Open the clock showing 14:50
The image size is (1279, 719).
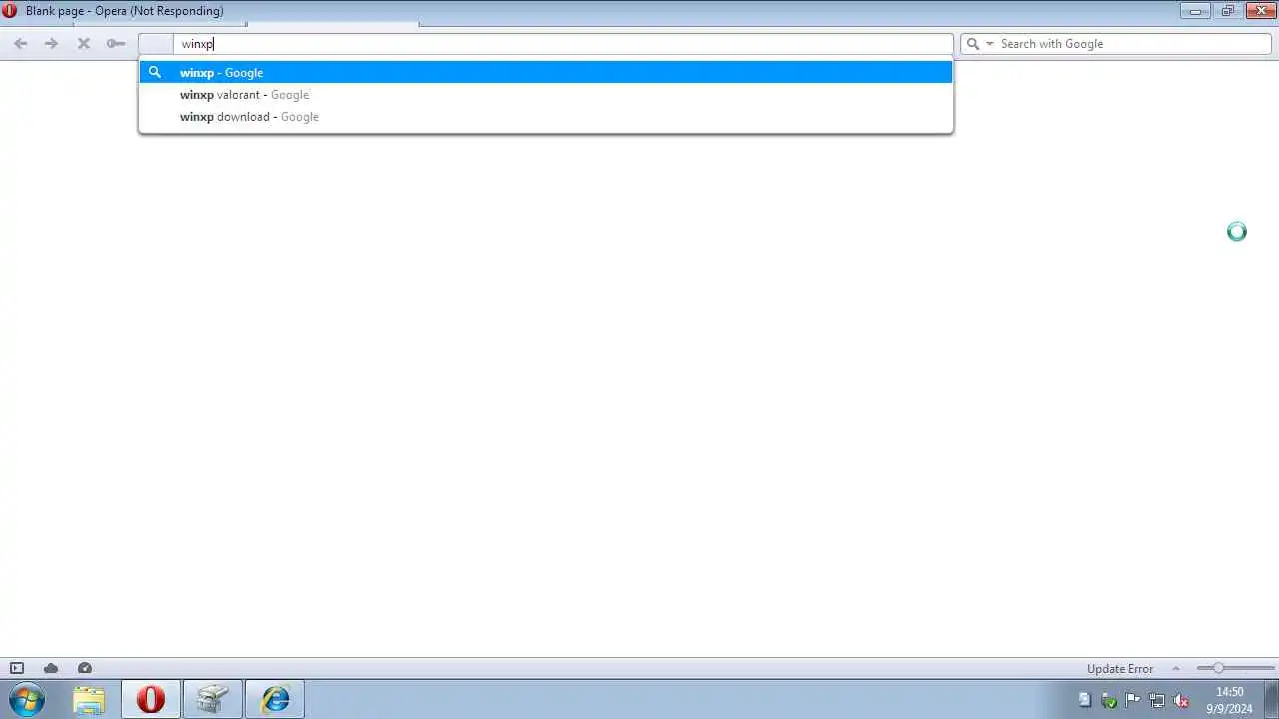click(1230, 700)
